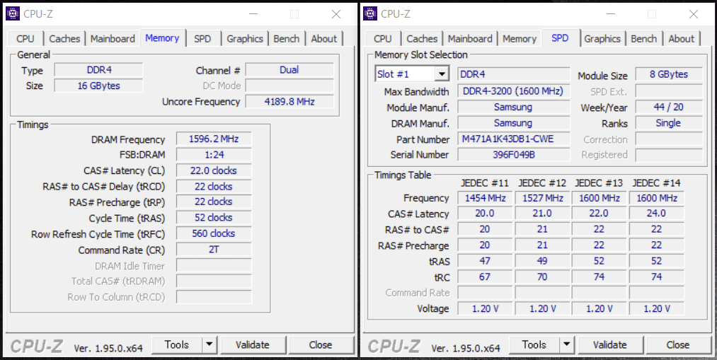This screenshot has width=717, height=360.
Task: Select Memory tab in left window
Action: point(162,38)
